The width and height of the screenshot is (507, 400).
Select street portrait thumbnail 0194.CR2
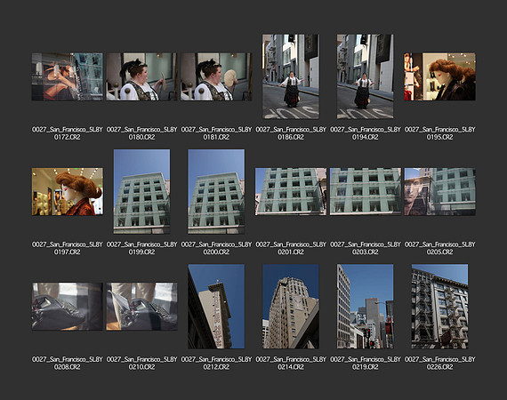tap(365, 76)
